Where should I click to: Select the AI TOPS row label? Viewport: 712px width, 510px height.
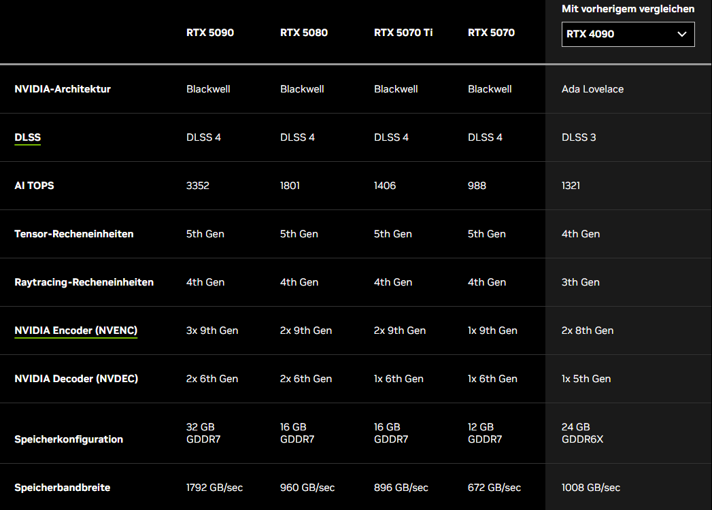pyautogui.click(x=34, y=186)
